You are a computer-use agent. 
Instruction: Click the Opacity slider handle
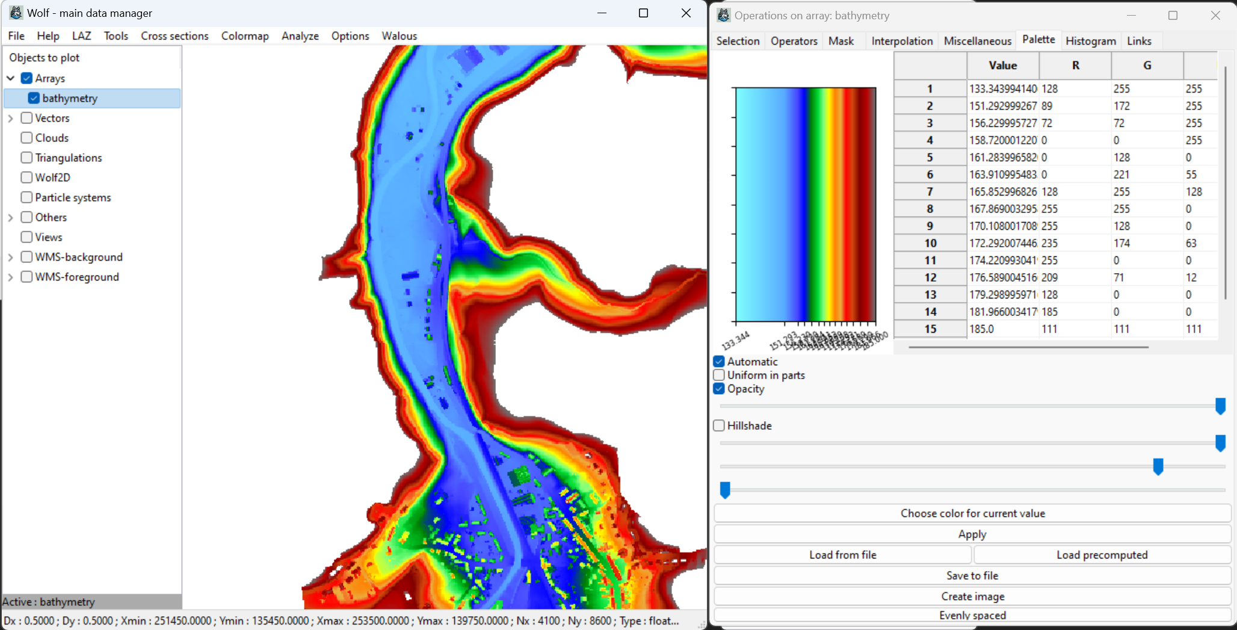(1220, 406)
